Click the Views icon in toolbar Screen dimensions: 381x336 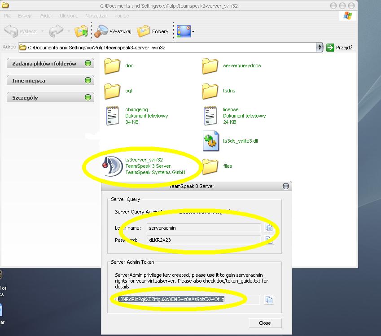pyautogui.click(x=184, y=31)
